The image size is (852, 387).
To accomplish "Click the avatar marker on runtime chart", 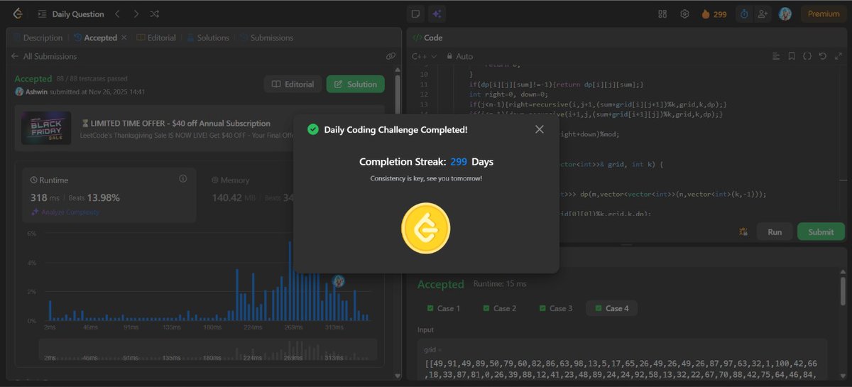I will tap(339, 281).
